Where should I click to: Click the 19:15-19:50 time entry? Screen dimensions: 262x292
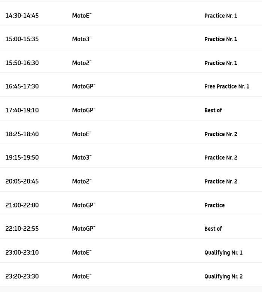click(x=22, y=157)
